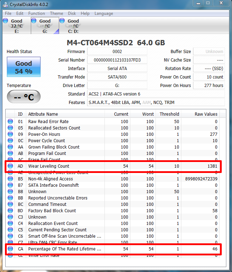232x272 pixels.
Task: Click the Transfer Mode field SATA/600
Action: click(117, 77)
